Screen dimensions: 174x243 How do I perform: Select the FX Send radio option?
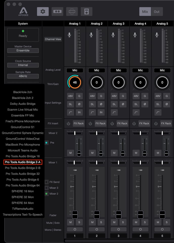[46, 182]
